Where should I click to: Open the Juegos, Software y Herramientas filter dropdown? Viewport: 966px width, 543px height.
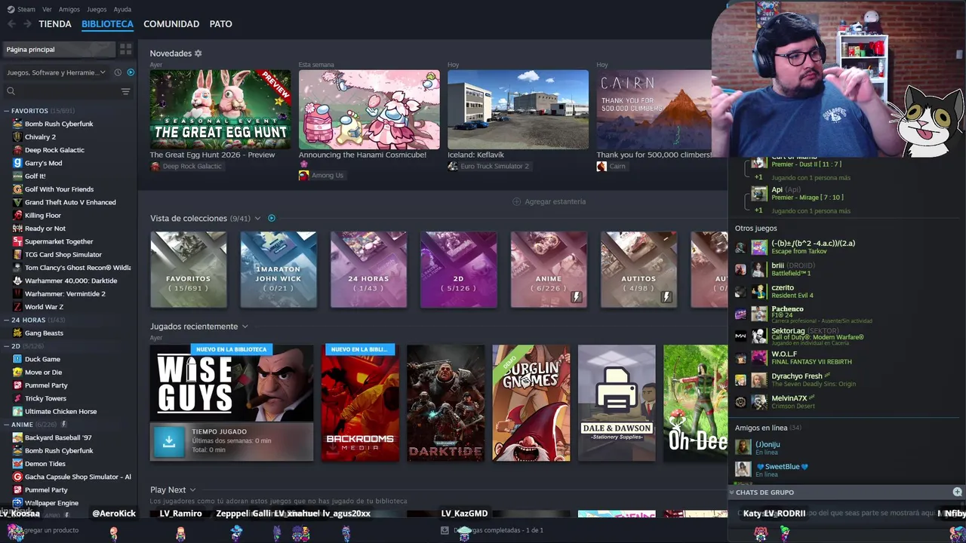tap(57, 72)
